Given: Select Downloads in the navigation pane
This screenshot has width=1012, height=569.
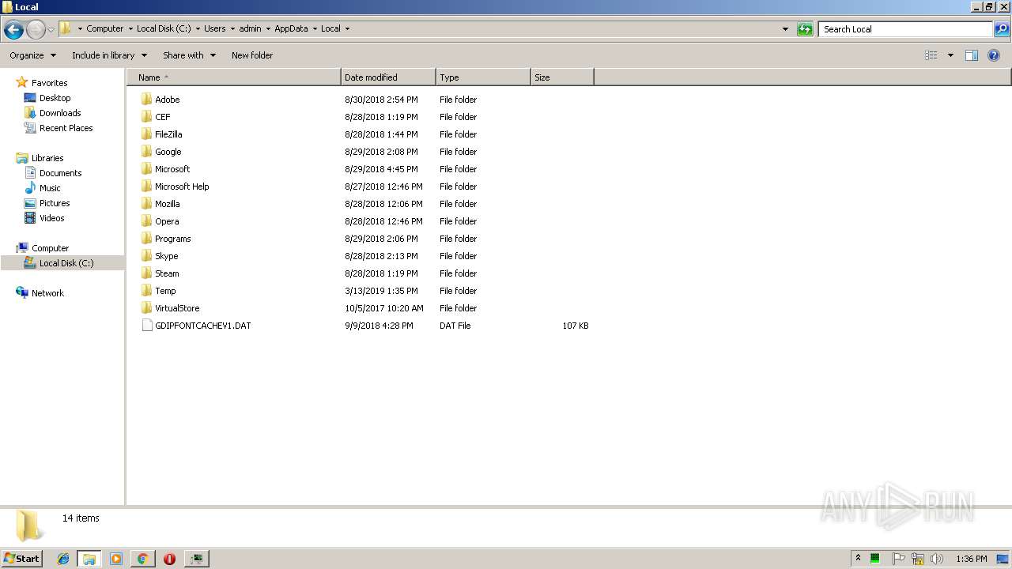Looking at the screenshot, I should (60, 113).
